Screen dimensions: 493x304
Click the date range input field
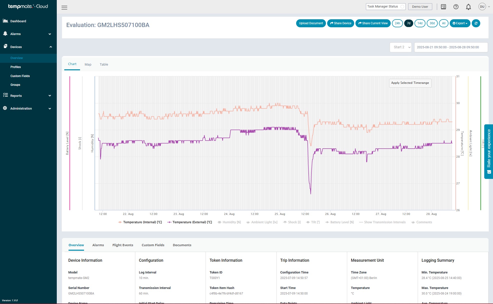point(451,47)
